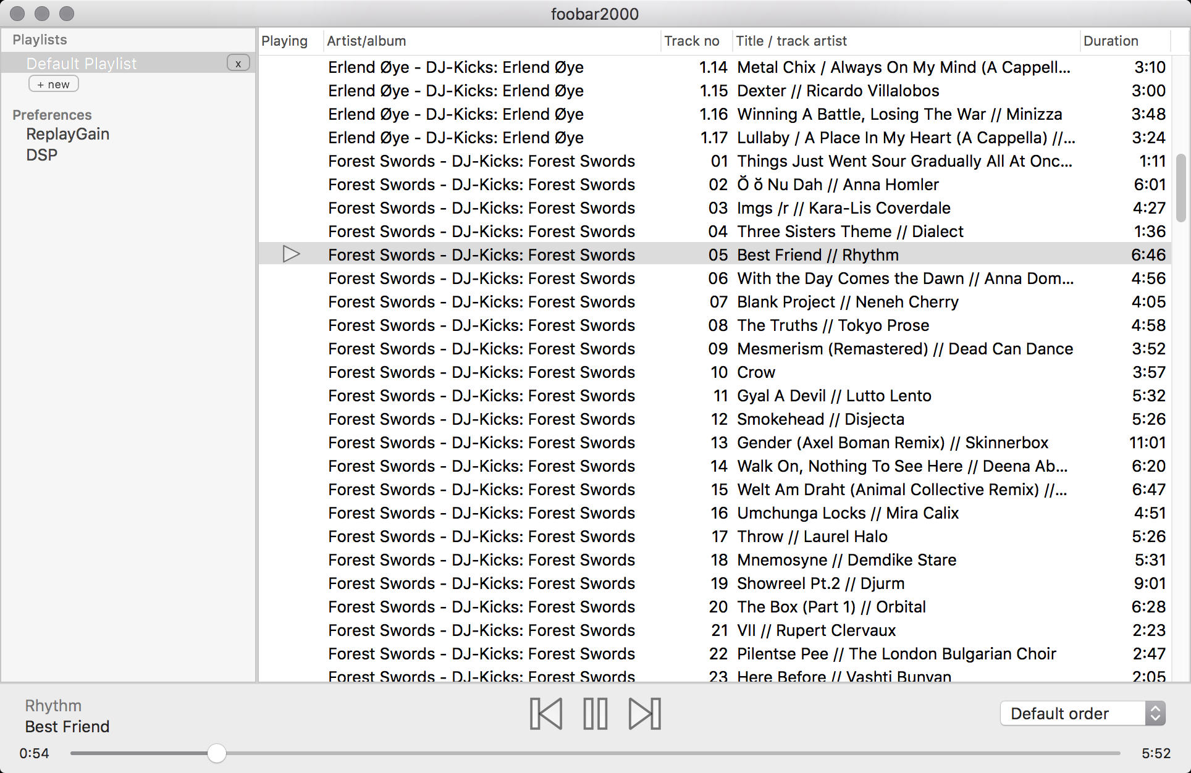Select The Truths // Tokyo Prose
1191x773 pixels.
click(715, 325)
